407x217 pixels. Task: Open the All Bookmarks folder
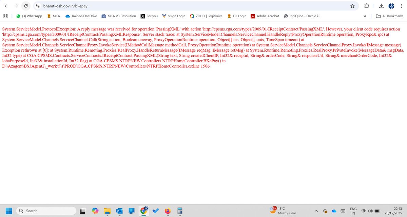390,16
